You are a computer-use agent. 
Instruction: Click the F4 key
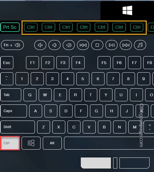[x=78, y=63]
